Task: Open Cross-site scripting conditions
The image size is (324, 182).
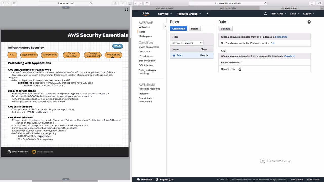Action: point(149,47)
